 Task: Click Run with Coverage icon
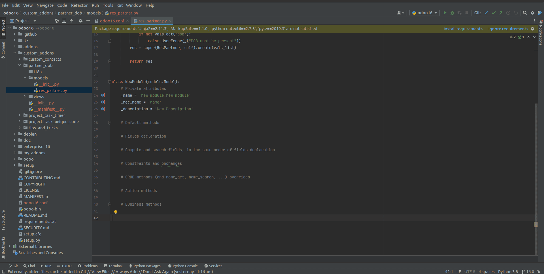click(x=460, y=13)
